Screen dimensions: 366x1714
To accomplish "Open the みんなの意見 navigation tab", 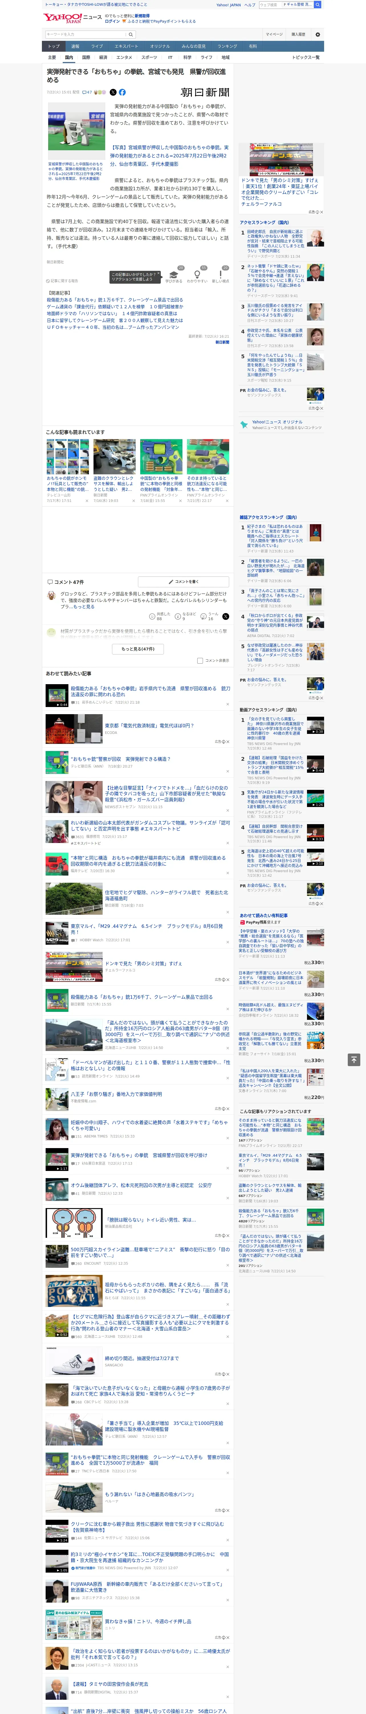I will coord(194,47).
